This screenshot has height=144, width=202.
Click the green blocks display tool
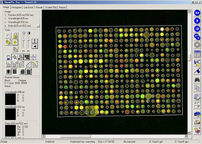27,57
